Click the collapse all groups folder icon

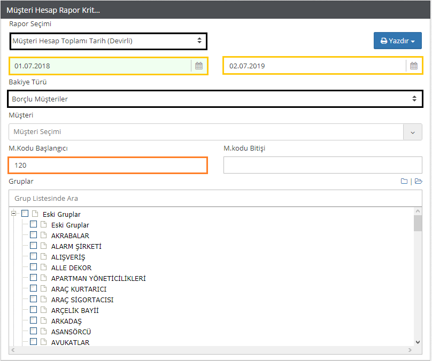pyautogui.click(x=405, y=182)
